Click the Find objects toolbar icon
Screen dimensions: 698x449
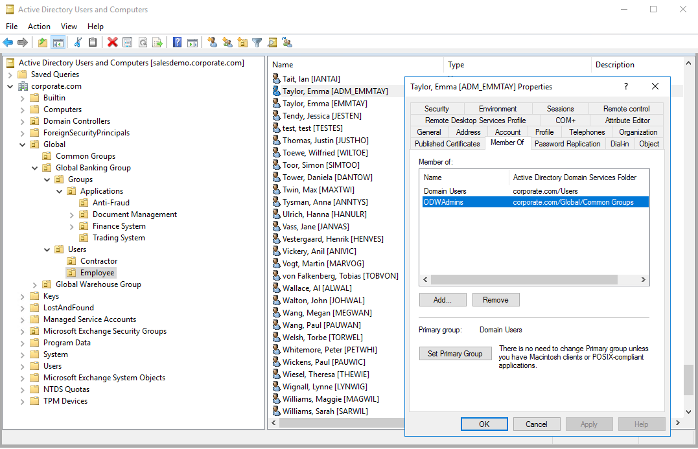coord(272,43)
